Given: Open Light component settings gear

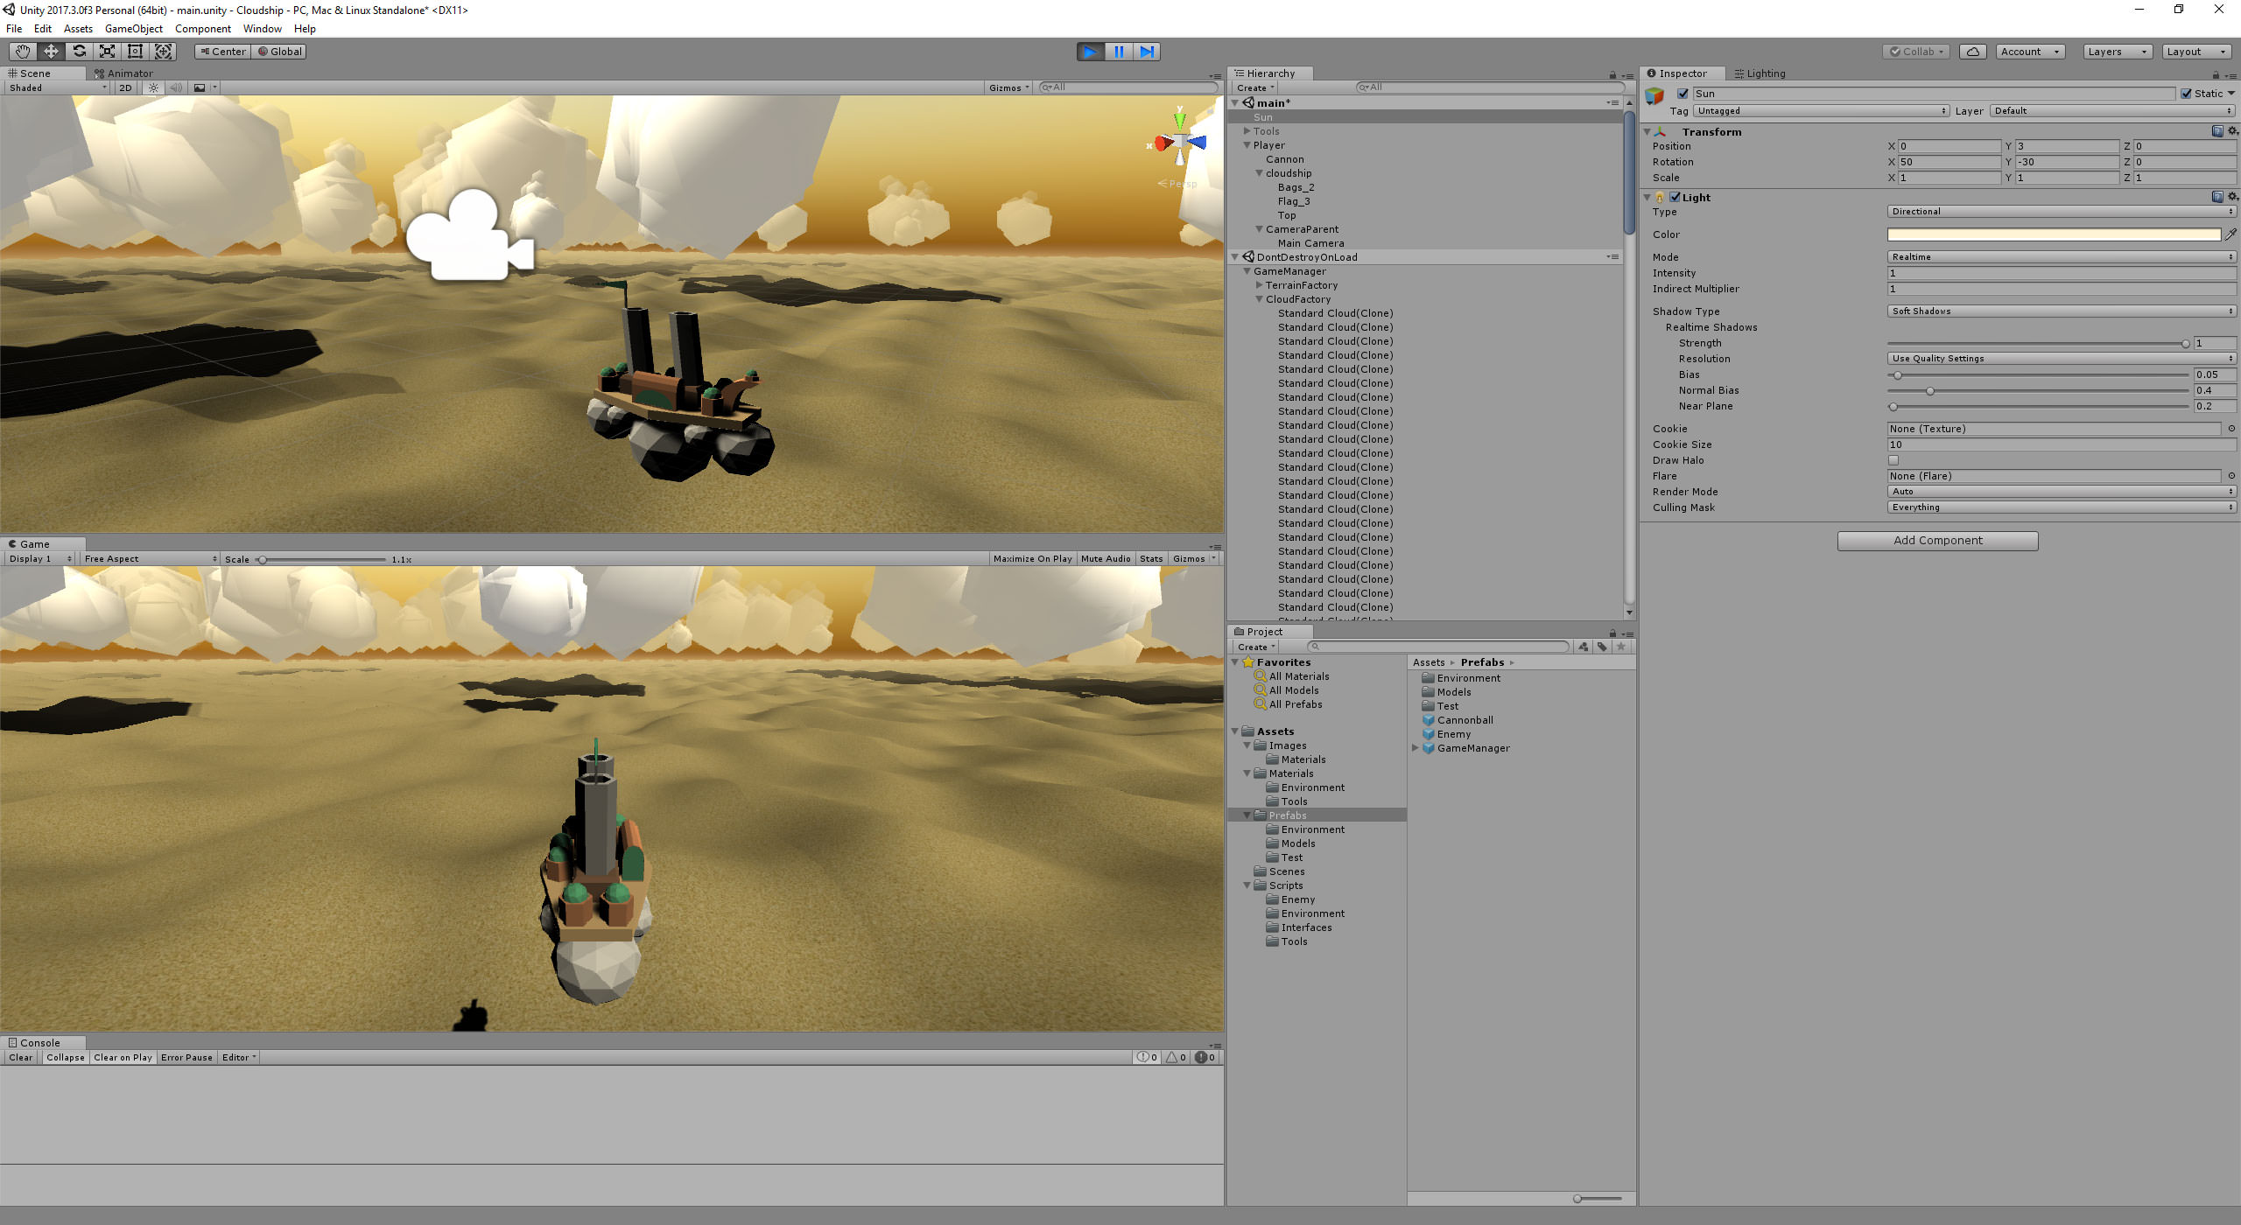Looking at the screenshot, I should [x=2233, y=197].
